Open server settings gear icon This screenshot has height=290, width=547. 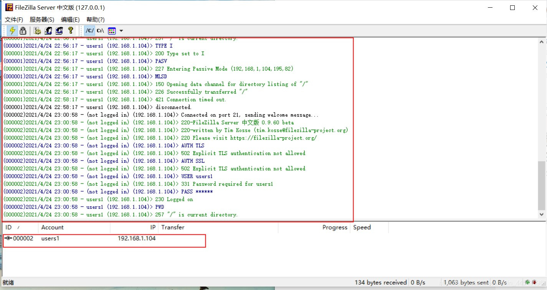37,31
